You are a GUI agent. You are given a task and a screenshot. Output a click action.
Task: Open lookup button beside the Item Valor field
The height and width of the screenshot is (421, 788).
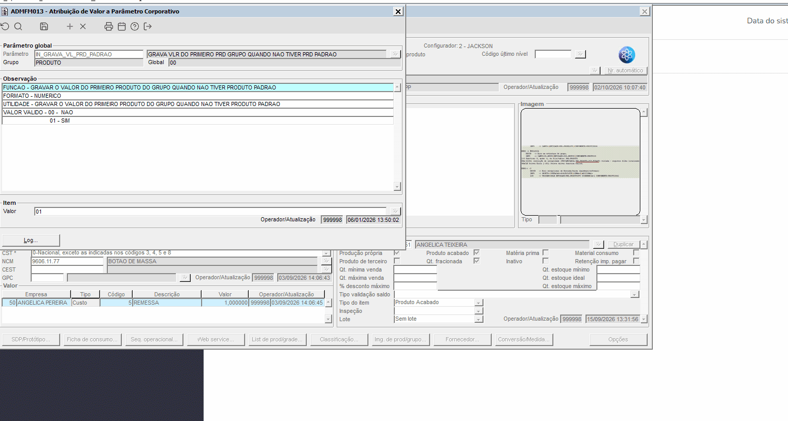coord(395,211)
